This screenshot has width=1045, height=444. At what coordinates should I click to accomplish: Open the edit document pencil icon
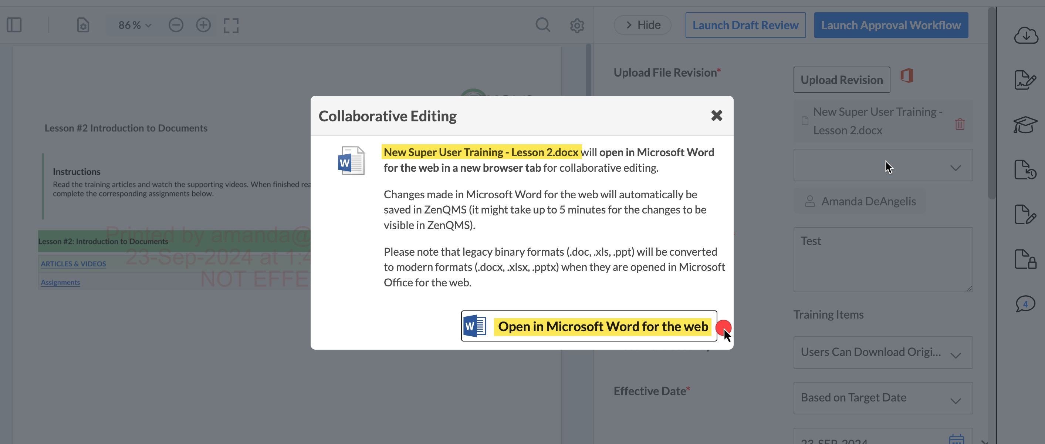(x=1025, y=214)
